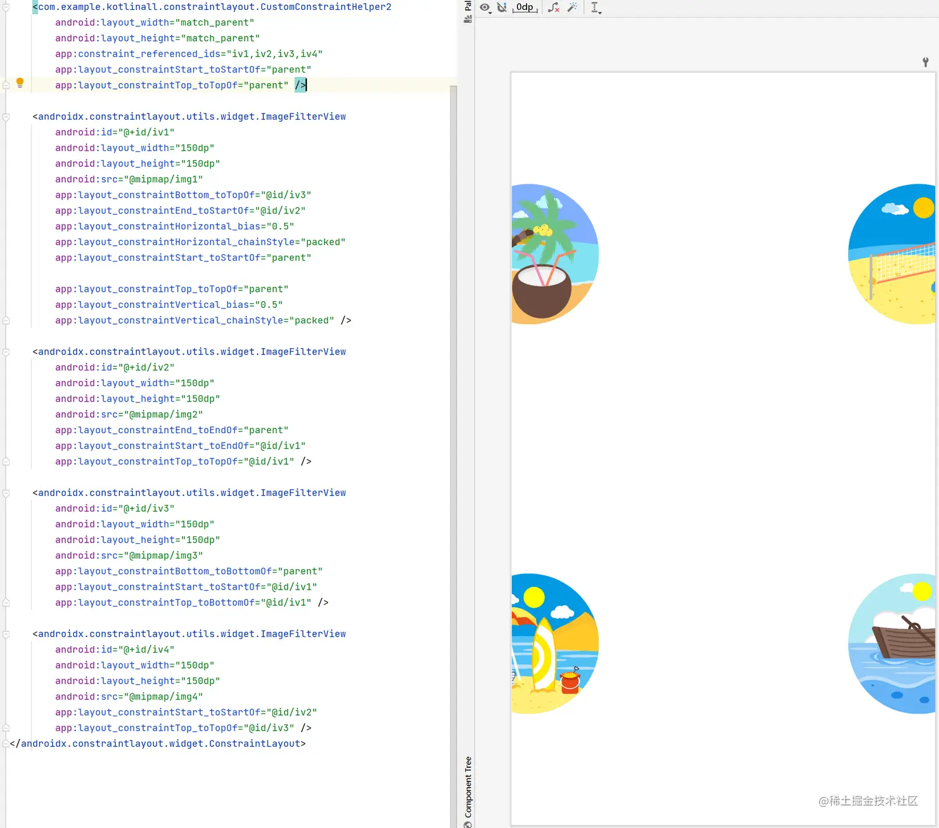Select the beach volleyball image in preview
This screenshot has width=939, height=828.
[892, 254]
